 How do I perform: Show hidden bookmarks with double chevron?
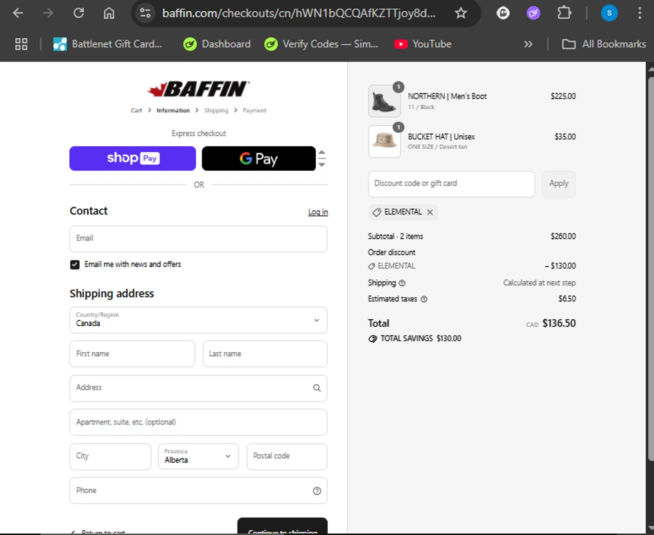pyautogui.click(x=528, y=44)
